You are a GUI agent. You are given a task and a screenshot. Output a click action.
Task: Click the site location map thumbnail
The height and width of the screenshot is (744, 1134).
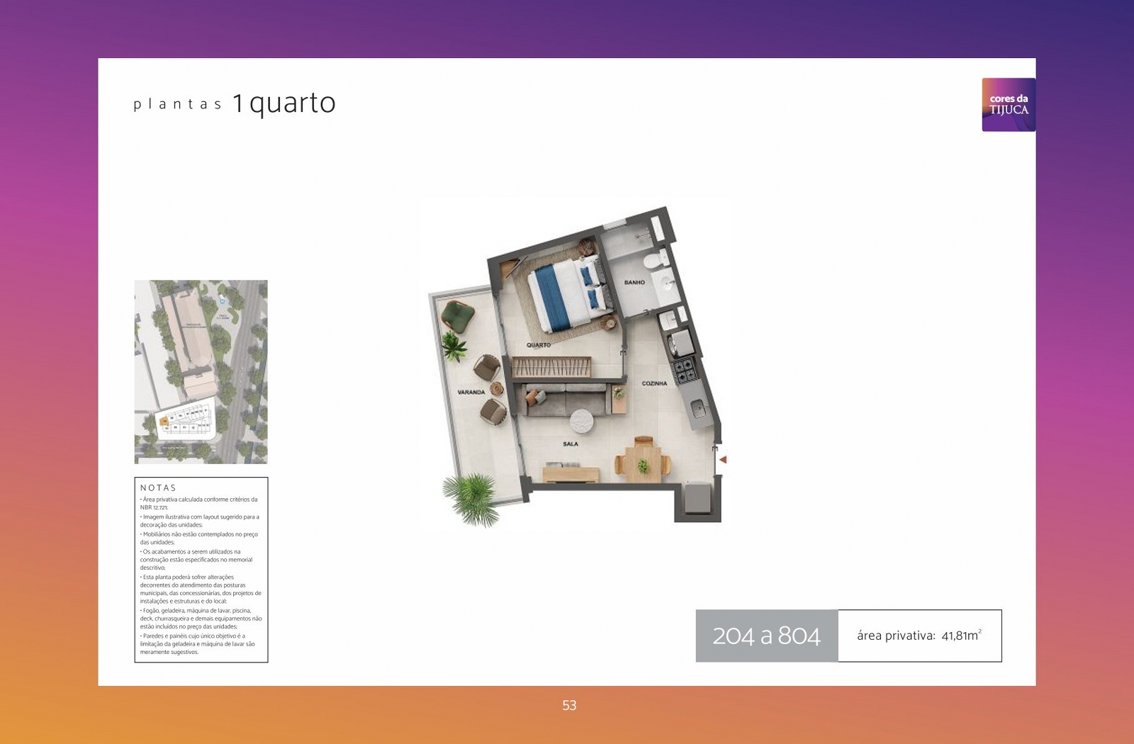201,372
